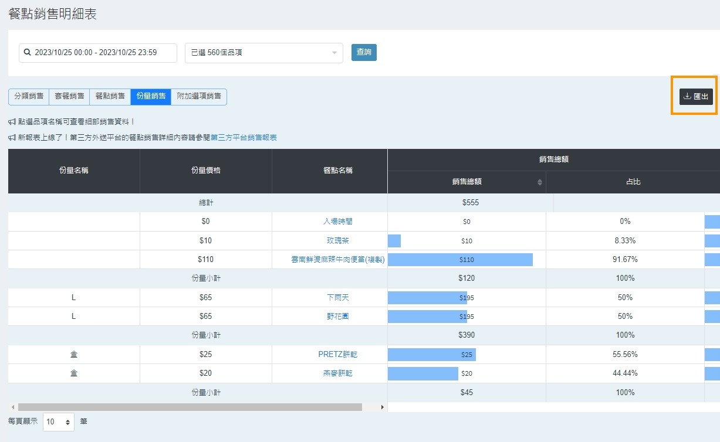Click the magnifier icon in date field
Viewport: 720px width, 442px height.
tap(27, 53)
